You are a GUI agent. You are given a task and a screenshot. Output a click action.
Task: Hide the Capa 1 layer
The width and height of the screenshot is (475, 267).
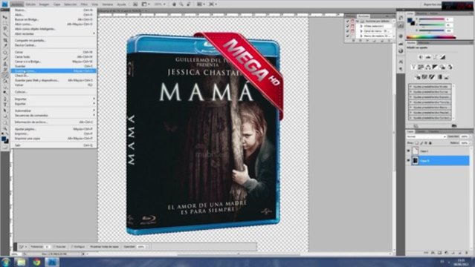[x=408, y=151]
